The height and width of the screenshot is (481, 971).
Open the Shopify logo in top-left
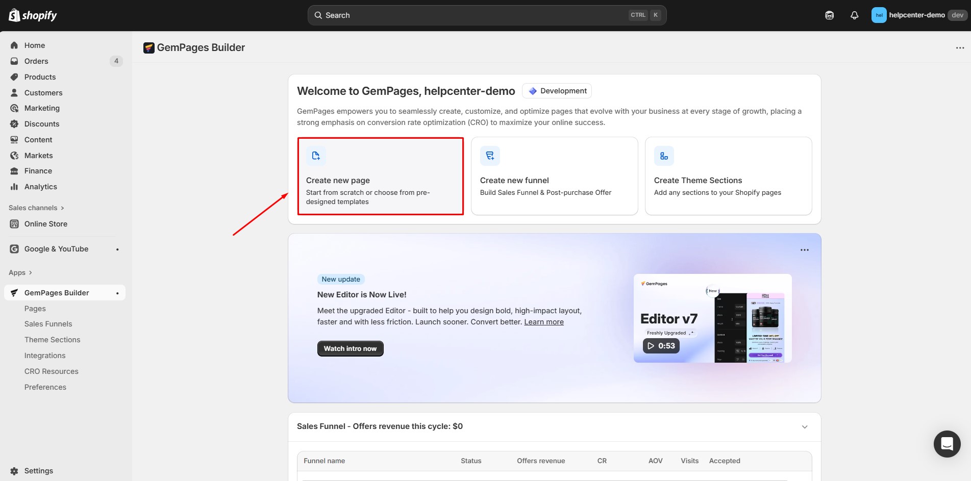point(32,15)
